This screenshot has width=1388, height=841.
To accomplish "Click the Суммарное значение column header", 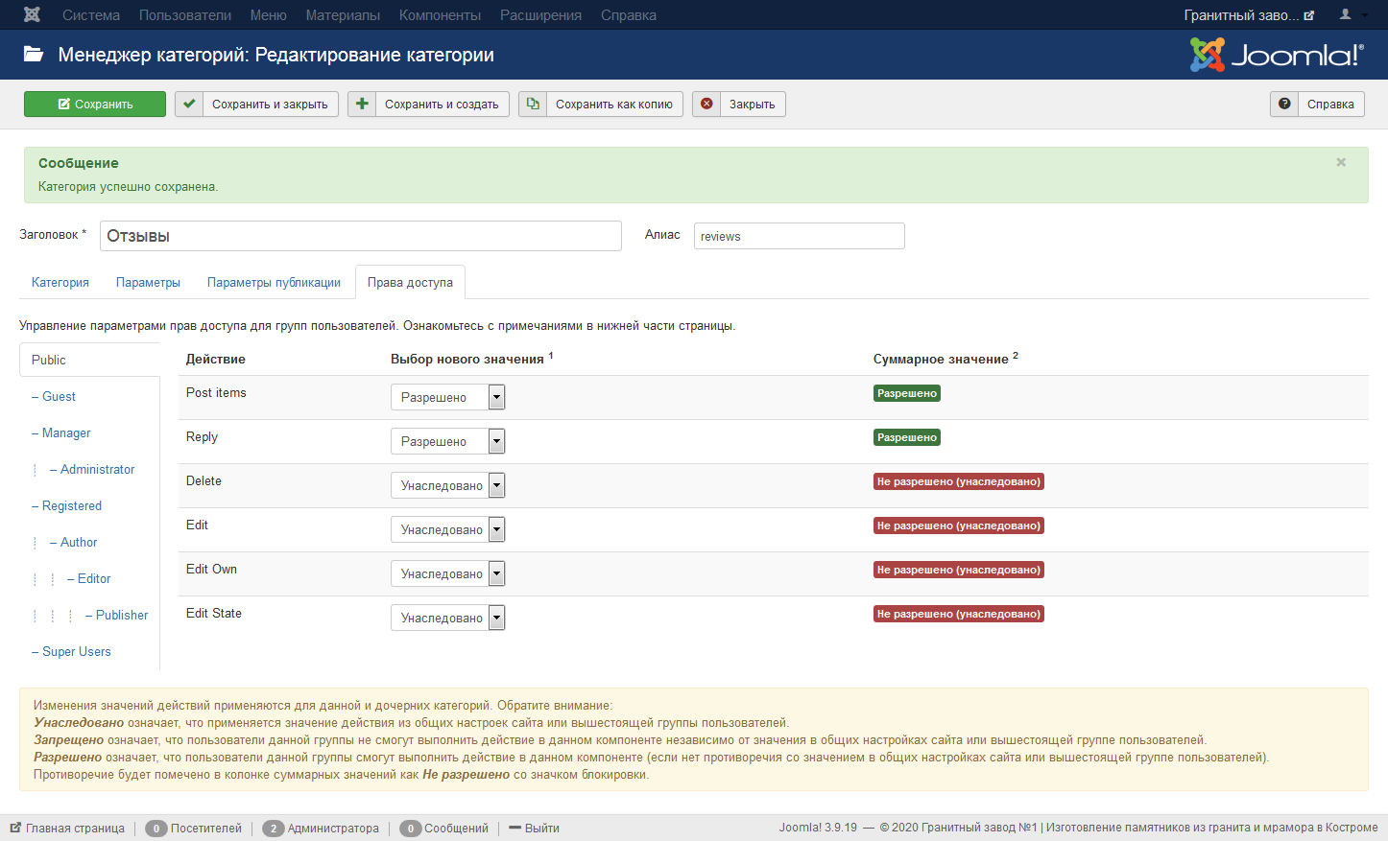I will pyautogui.click(x=945, y=359).
